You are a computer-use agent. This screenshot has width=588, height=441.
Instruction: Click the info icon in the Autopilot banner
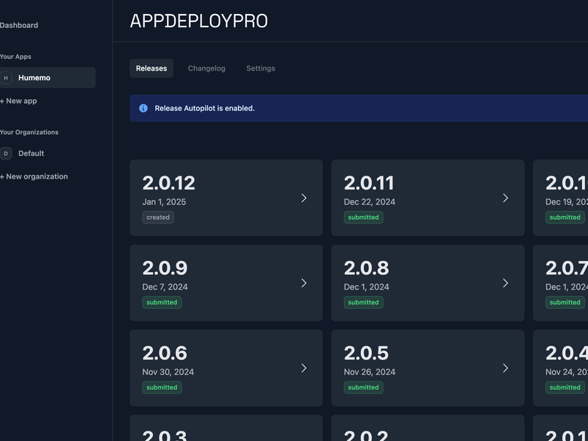click(142, 108)
